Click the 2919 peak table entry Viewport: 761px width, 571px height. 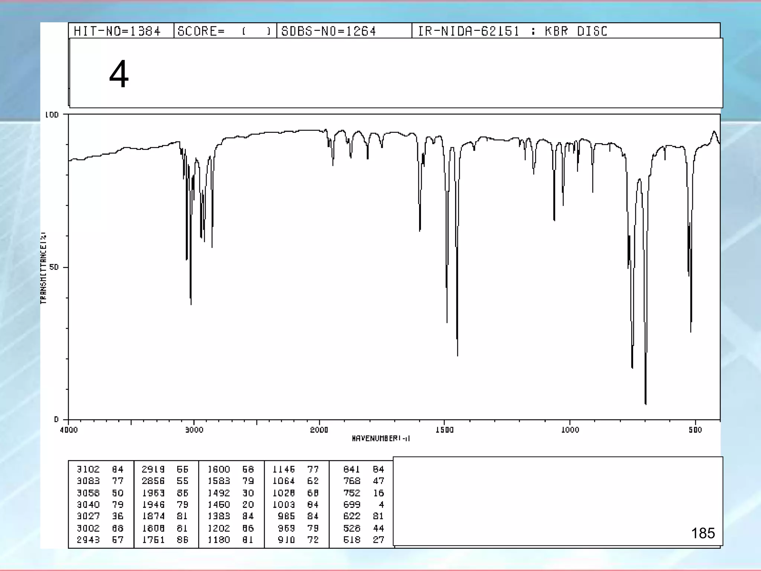153,470
